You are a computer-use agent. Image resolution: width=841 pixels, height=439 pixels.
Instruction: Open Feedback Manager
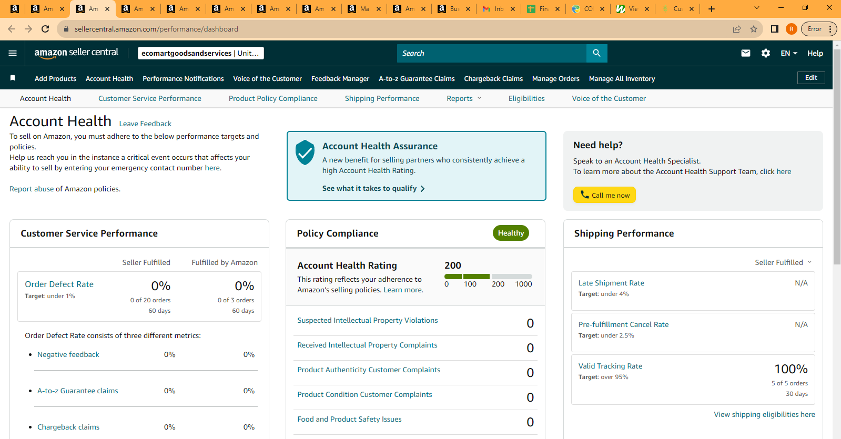[x=340, y=78]
